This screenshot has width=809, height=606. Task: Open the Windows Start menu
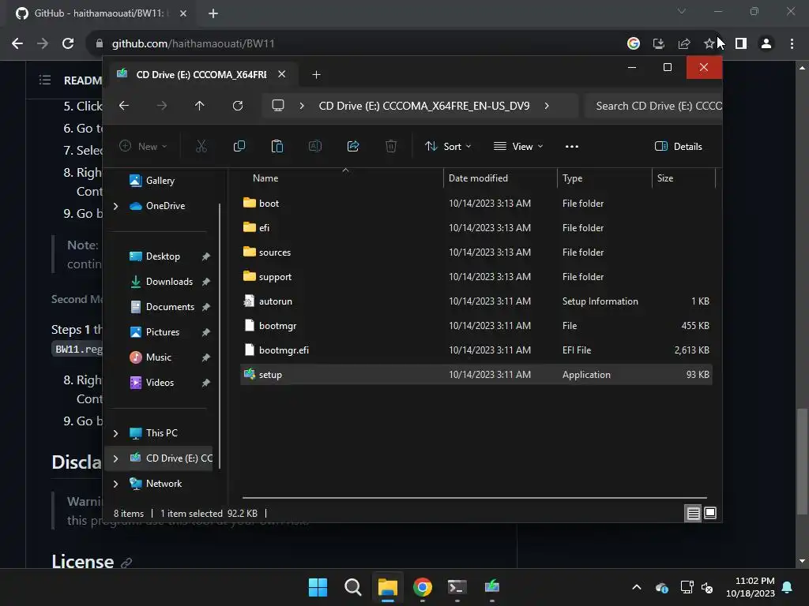click(x=318, y=587)
